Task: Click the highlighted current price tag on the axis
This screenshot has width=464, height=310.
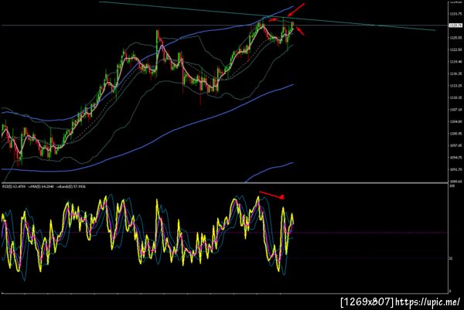Action: tap(456, 26)
